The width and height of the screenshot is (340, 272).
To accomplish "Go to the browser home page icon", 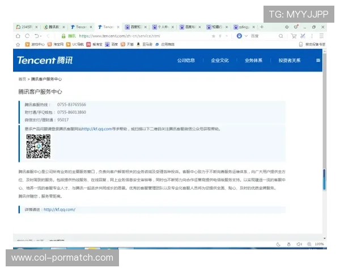I will point(18,36).
